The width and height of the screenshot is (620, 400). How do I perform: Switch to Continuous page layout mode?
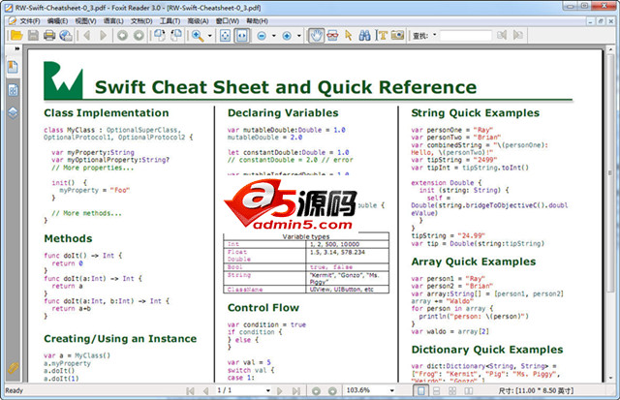(437, 391)
